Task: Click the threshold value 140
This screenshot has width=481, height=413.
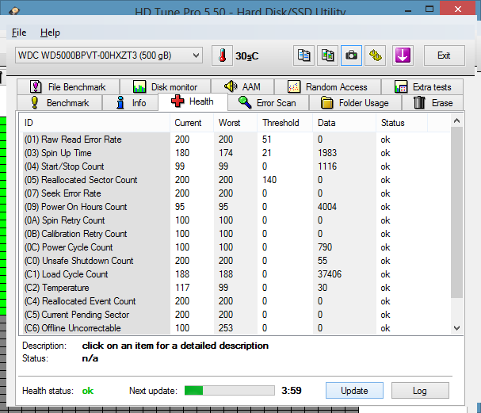Action: 269,180
